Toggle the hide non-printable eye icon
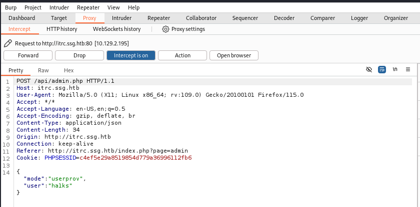The width and height of the screenshot is (420, 207). coord(369,69)
